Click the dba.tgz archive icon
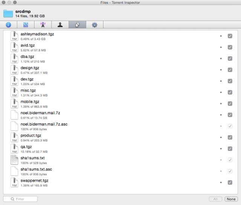Screen dimensions: 241x205 click(x=14, y=59)
